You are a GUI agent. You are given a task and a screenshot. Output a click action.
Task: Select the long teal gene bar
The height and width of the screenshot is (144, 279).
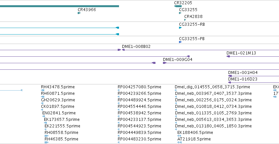point(59,6)
